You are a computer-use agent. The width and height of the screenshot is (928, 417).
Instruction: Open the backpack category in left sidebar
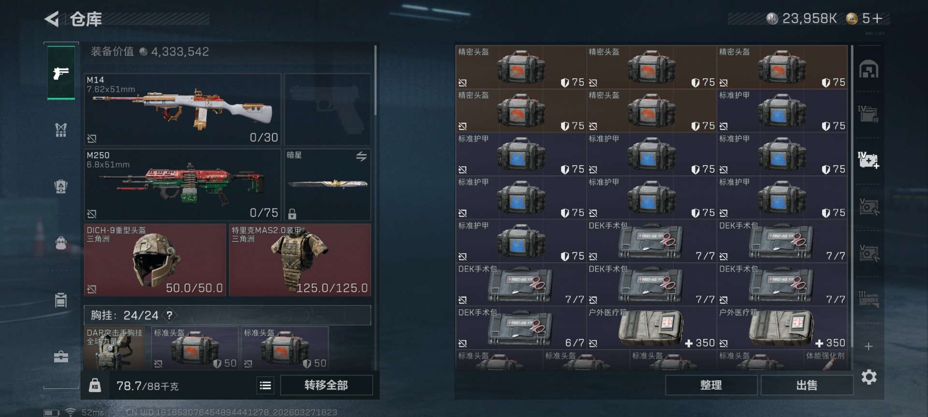coord(61,243)
